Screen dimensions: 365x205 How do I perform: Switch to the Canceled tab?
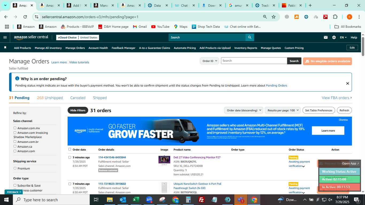coord(78,98)
